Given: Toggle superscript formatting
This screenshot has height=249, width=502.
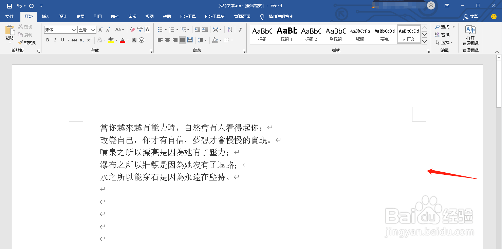Looking at the screenshot, I should (x=89, y=40).
